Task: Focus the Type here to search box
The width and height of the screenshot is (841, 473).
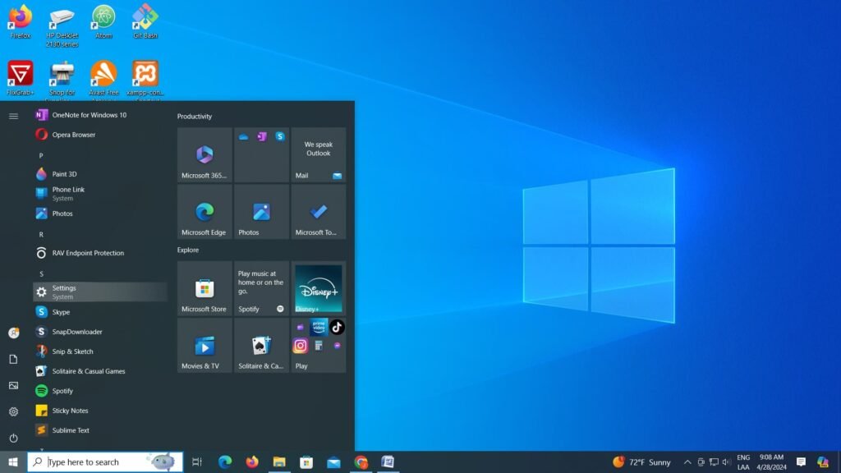Action: [x=105, y=462]
